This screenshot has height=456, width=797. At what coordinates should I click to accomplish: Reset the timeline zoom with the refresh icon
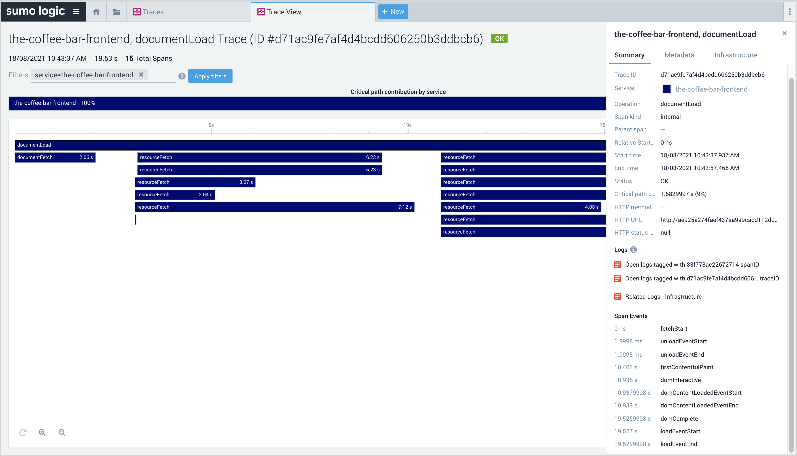(23, 433)
